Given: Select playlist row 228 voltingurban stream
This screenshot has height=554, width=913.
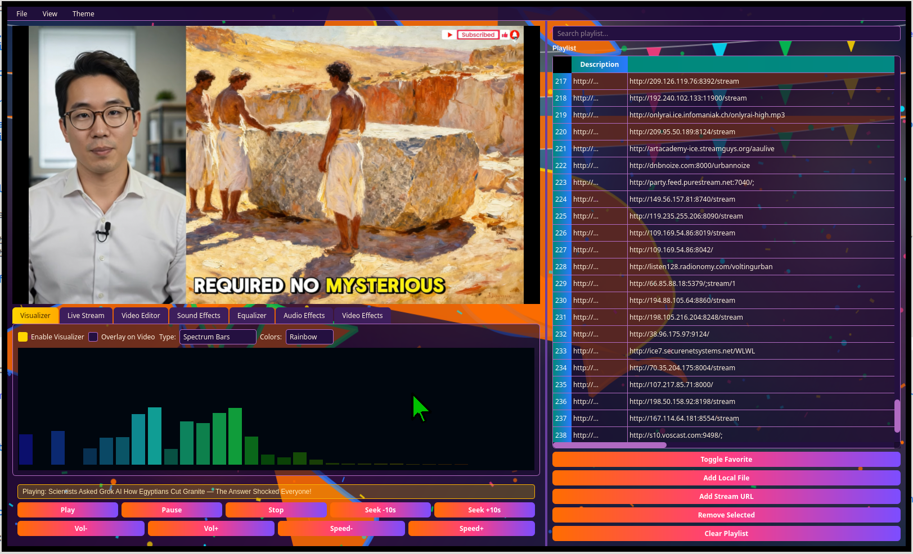Looking at the screenshot, I should tap(724, 267).
